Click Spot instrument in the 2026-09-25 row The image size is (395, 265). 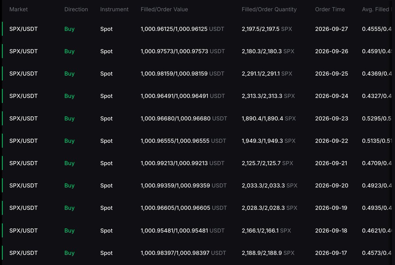pos(106,74)
